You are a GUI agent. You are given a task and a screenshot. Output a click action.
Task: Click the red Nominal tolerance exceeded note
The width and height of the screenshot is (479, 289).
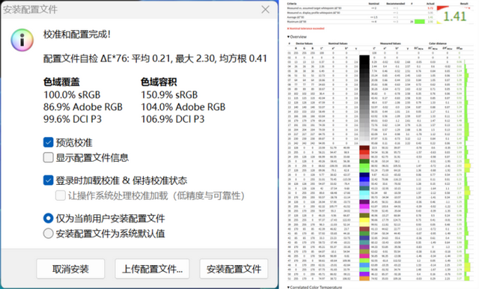(x=306, y=28)
